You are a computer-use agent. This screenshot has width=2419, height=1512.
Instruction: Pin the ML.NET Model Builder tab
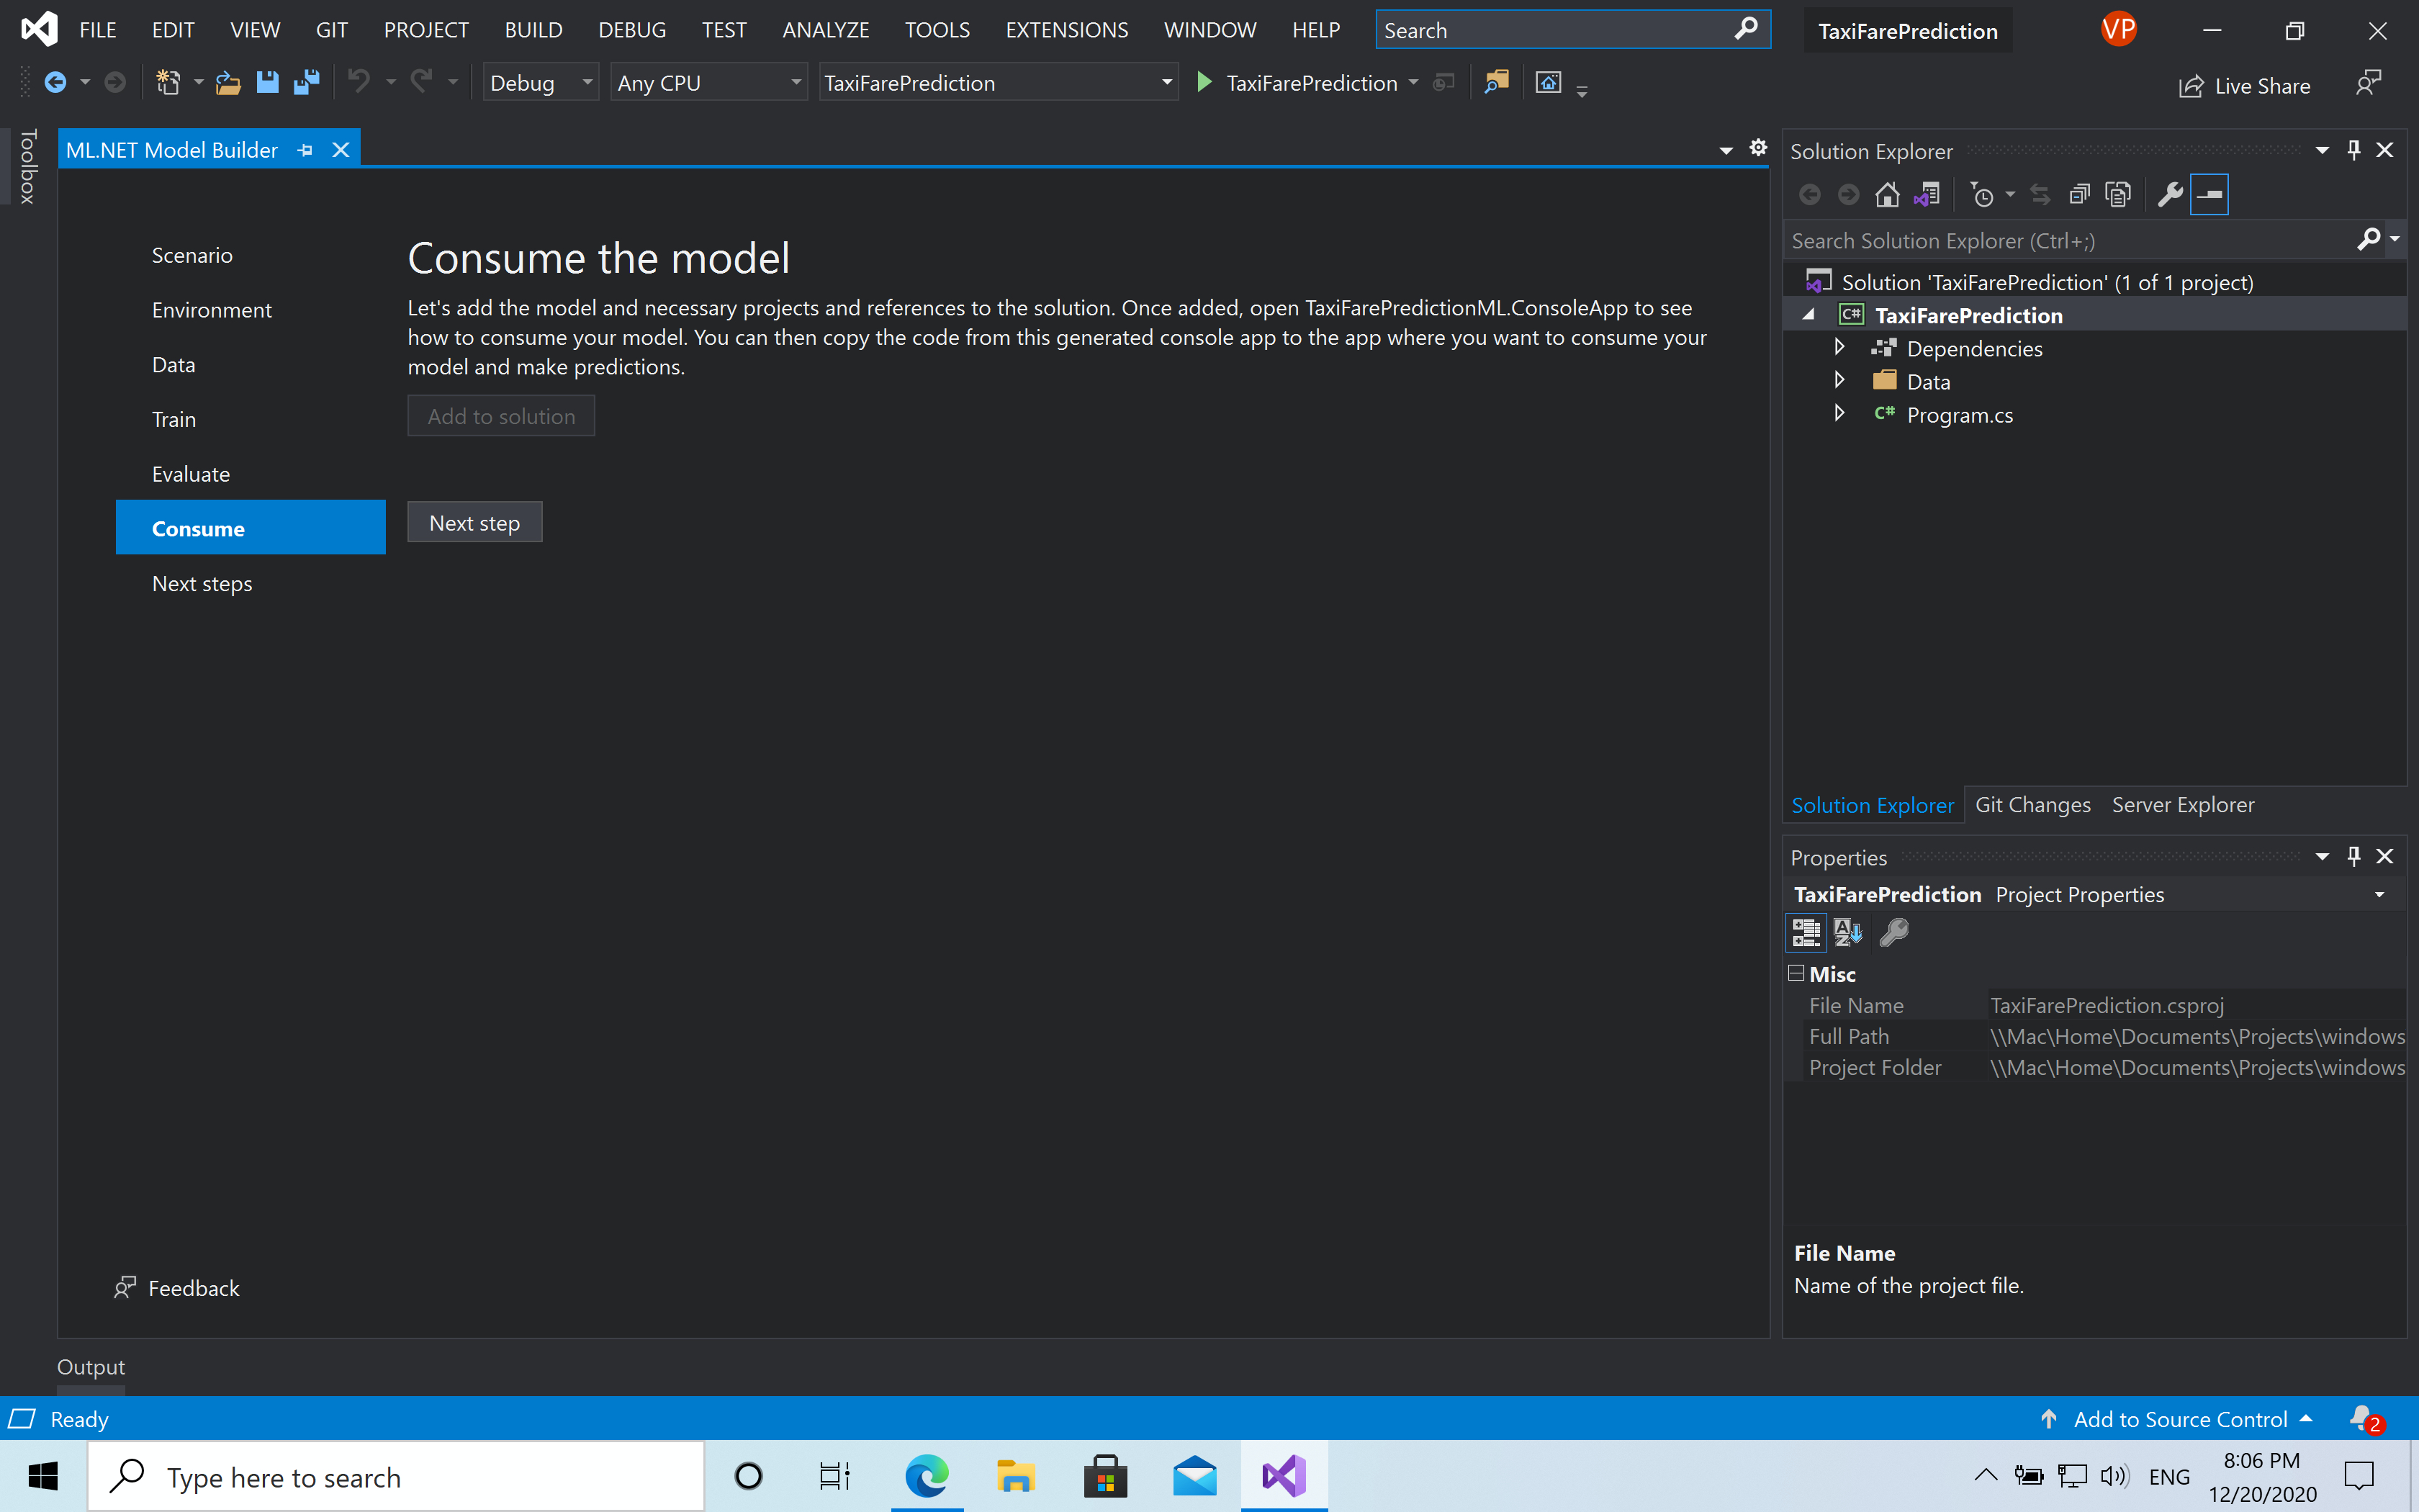305,149
